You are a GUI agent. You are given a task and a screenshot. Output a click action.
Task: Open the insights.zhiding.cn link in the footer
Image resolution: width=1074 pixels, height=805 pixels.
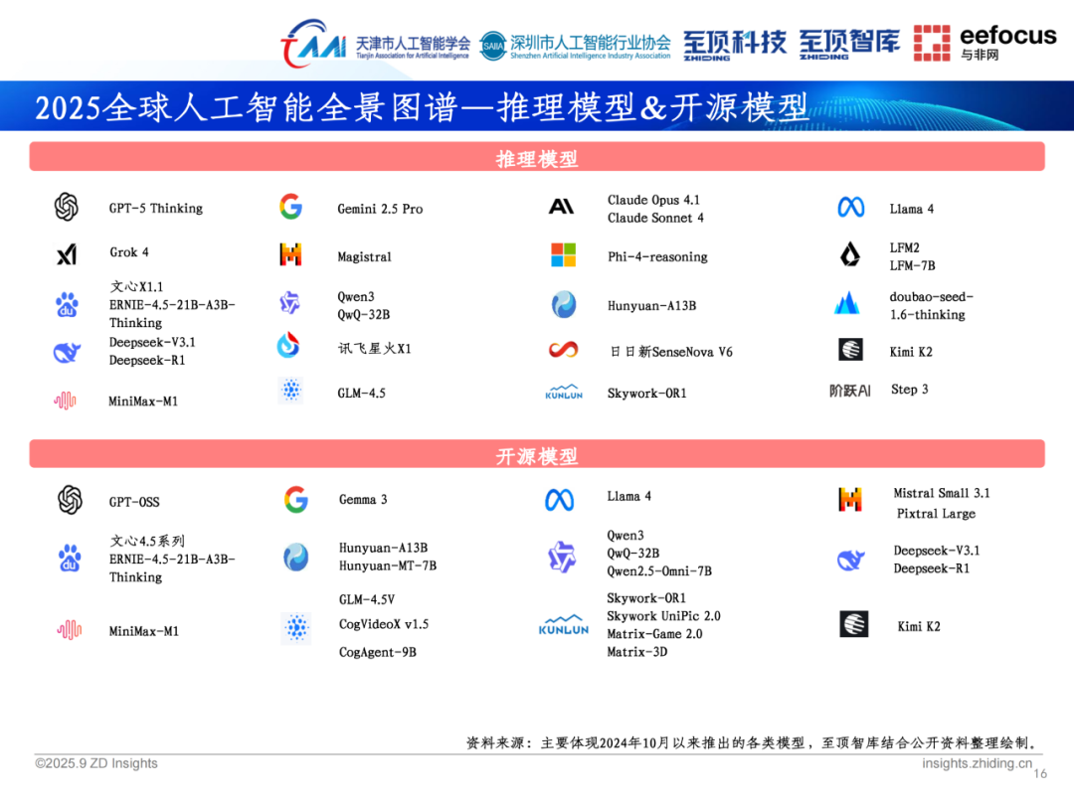pyautogui.click(x=977, y=763)
